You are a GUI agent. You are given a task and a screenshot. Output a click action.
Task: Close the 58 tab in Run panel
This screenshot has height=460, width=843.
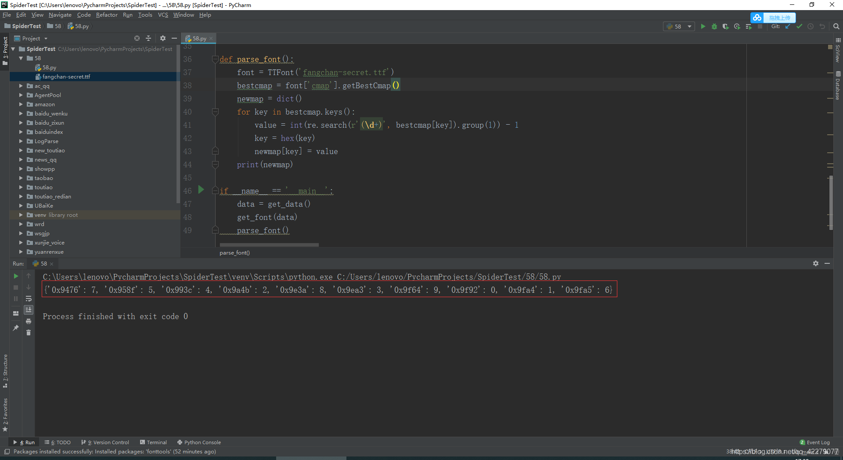tap(52, 264)
